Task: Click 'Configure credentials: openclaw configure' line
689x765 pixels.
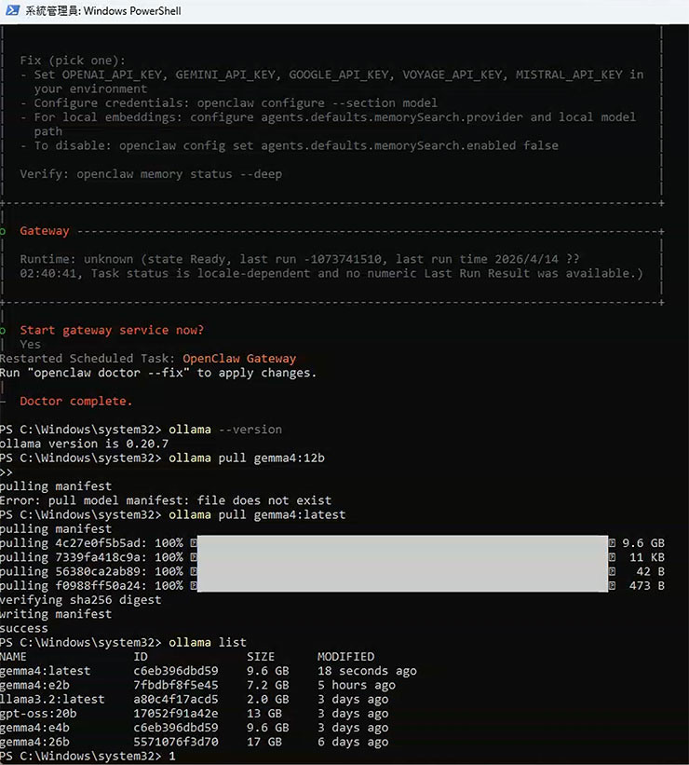Action: (x=229, y=102)
